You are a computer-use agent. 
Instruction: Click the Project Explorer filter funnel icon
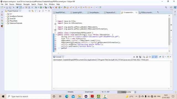[x=36, y=11]
